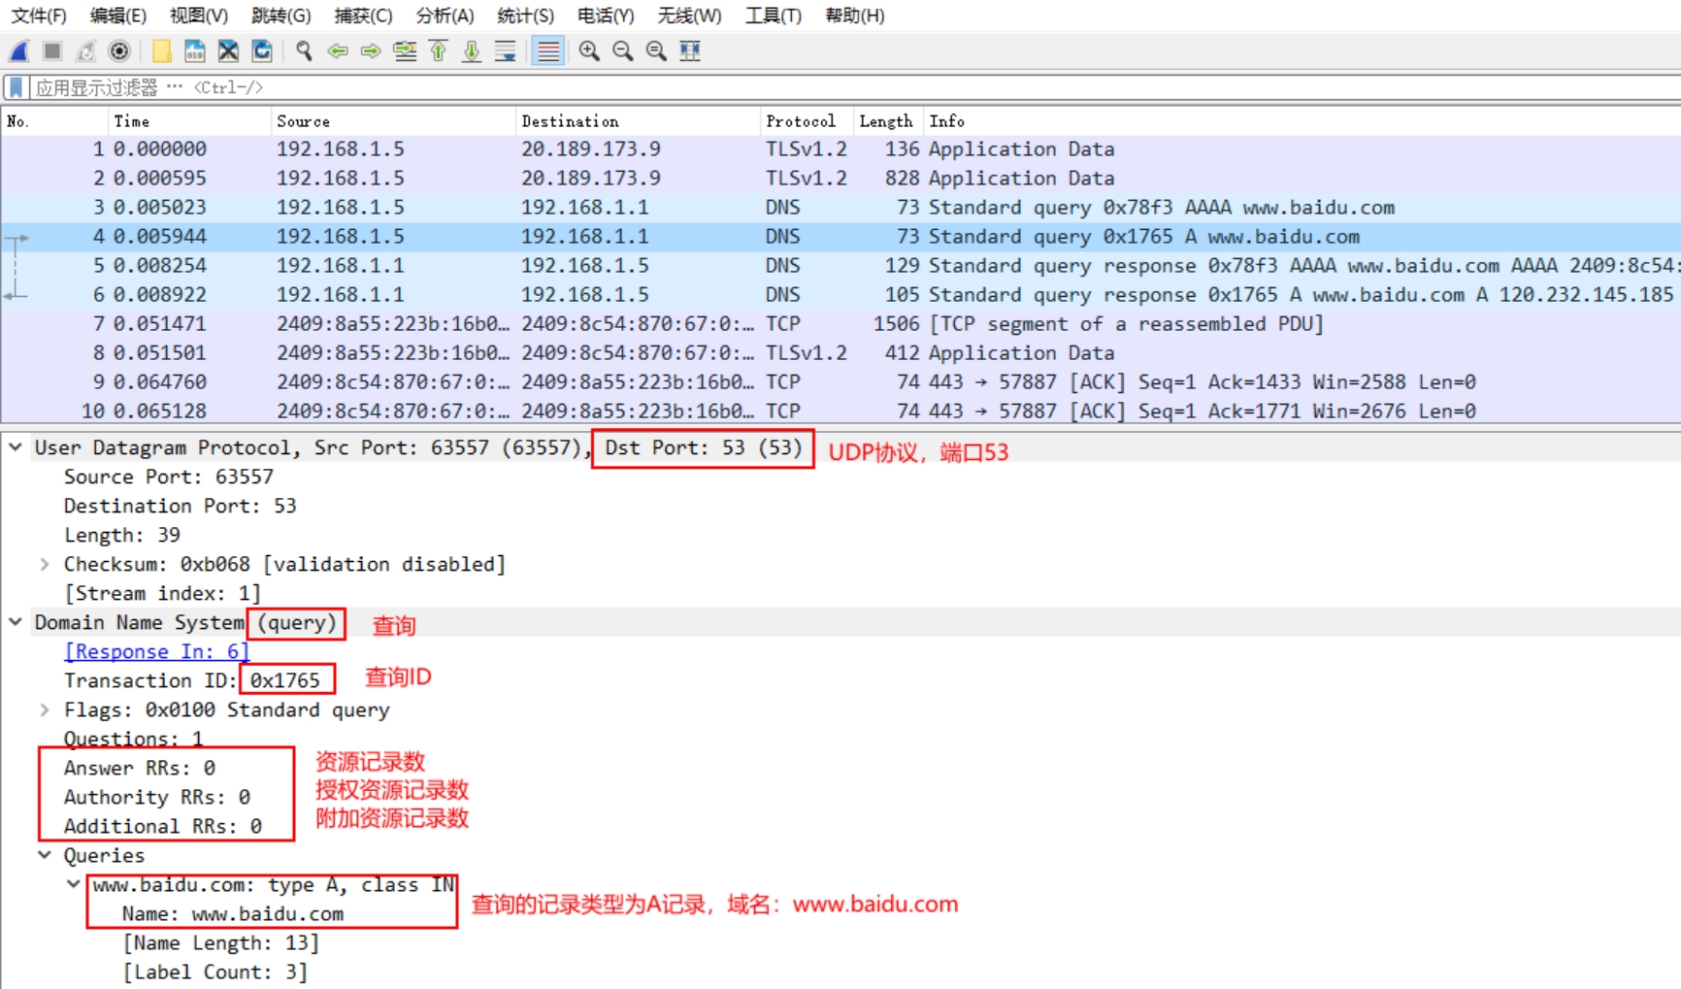
Task: Collapse the User Datagram Protocol section
Action: coord(16,447)
